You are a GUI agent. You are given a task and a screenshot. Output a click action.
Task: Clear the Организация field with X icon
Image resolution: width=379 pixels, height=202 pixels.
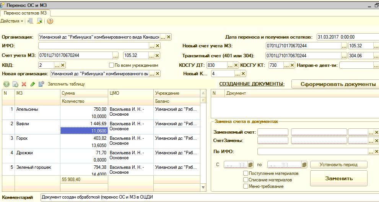tap(169, 37)
